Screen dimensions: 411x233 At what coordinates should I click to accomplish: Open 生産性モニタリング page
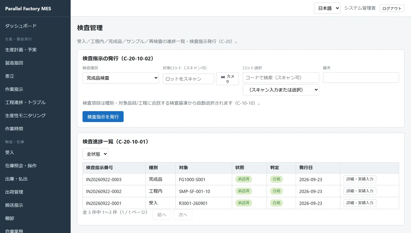coord(25,115)
